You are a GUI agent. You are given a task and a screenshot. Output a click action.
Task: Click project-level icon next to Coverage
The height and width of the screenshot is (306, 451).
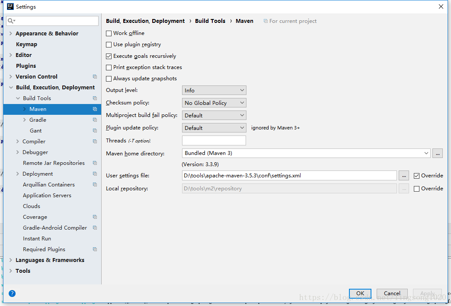pyautogui.click(x=95, y=217)
